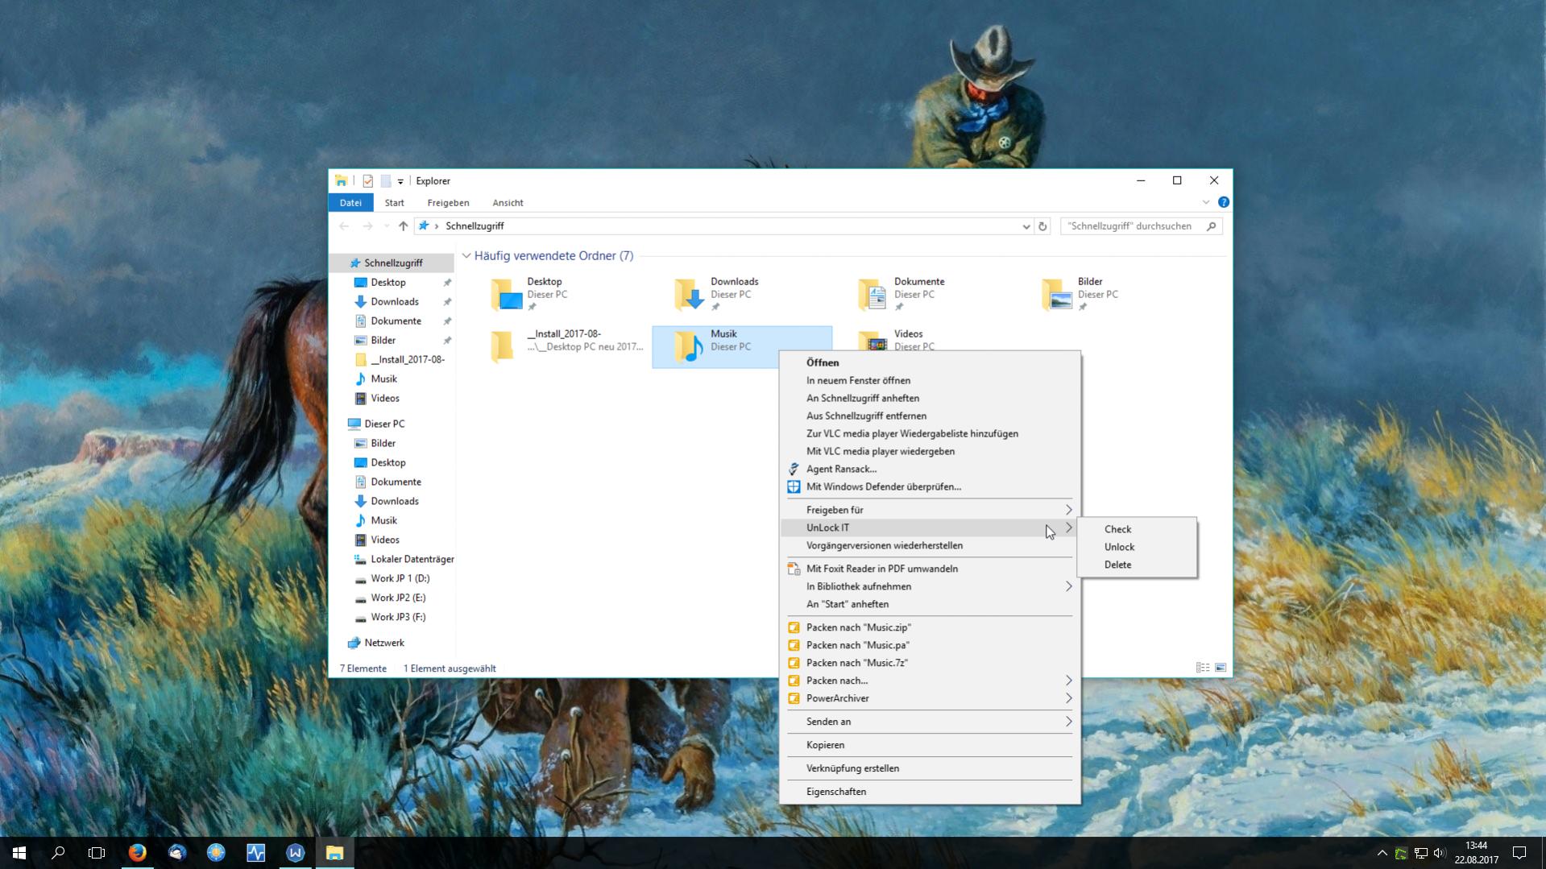Image resolution: width=1546 pixels, height=869 pixels.
Task: Choose Öffnen in the context menu
Action: [x=931, y=362]
